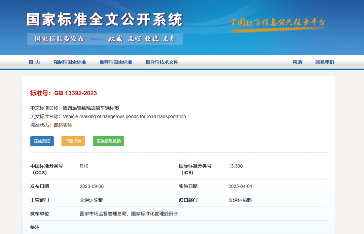Screen dimensions: 364x234
Task: Open the 强制性国家标准 menu item
Action: click(70, 62)
